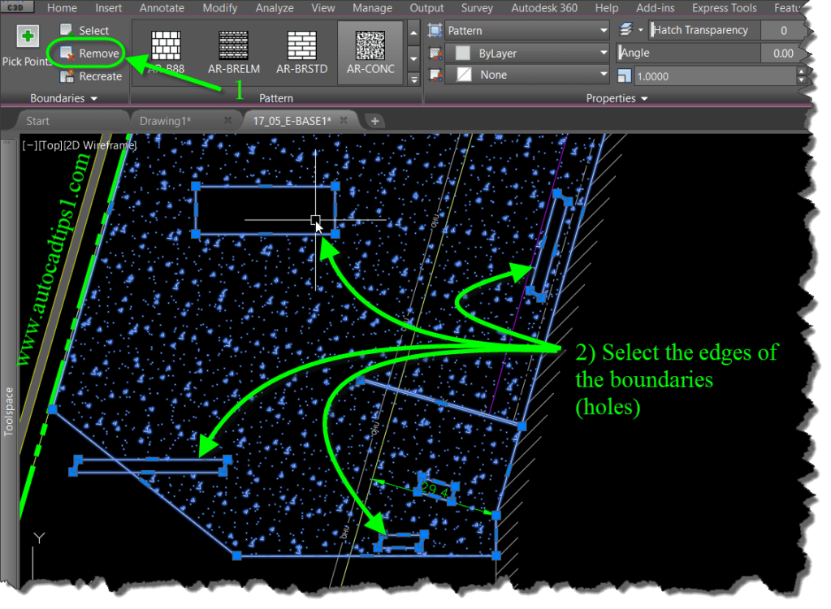Select the AR-CONC hatch pattern

tap(370, 50)
